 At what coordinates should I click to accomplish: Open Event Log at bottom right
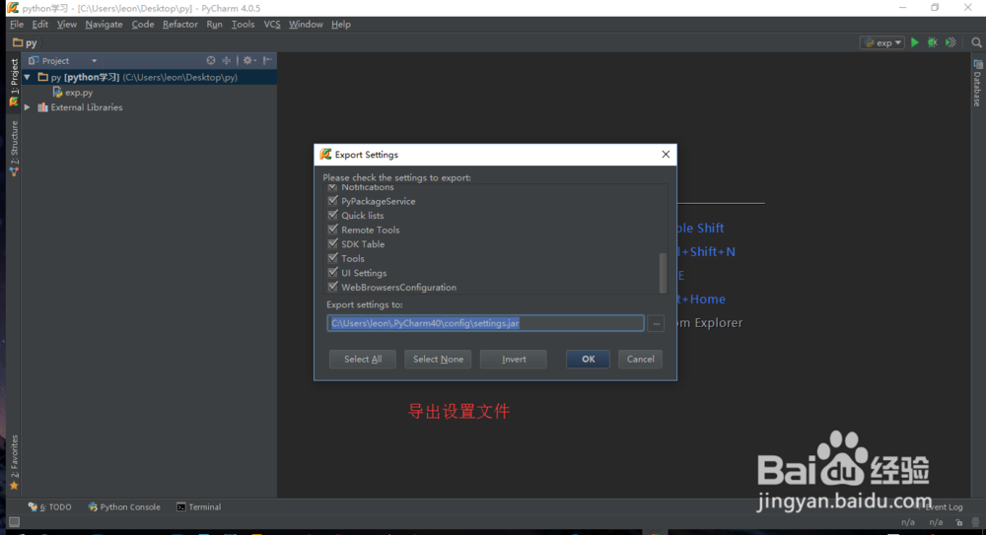pyautogui.click(x=944, y=506)
